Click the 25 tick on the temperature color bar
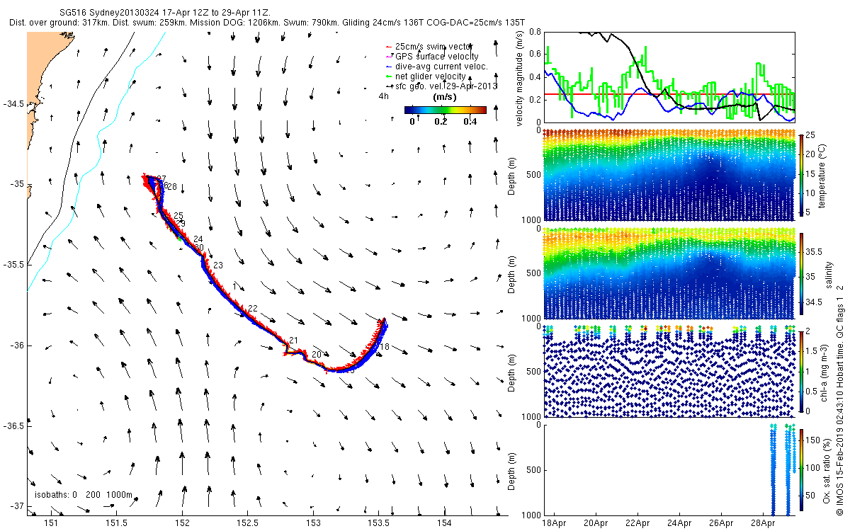 [x=812, y=135]
